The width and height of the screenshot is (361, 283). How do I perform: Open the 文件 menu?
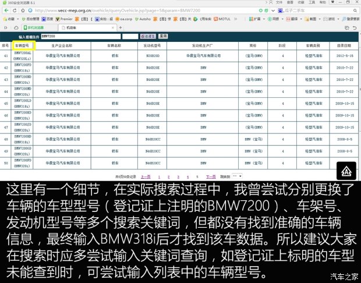[x=279, y=2]
